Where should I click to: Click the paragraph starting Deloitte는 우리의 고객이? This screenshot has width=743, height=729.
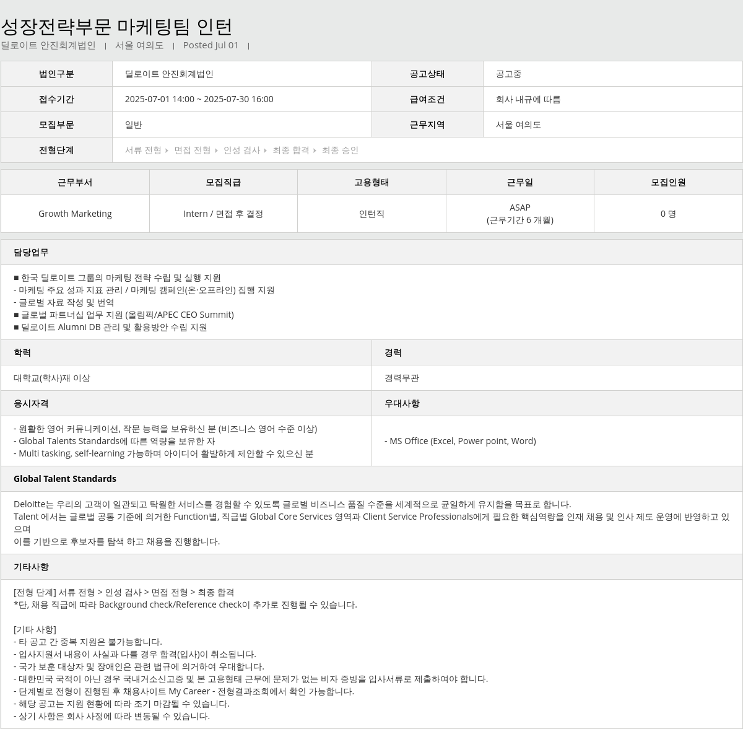[371, 523]
